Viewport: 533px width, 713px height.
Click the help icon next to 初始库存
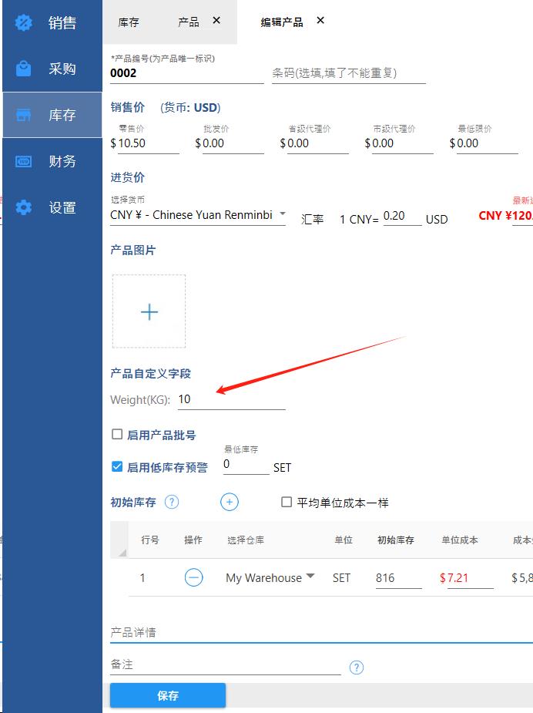172,502
